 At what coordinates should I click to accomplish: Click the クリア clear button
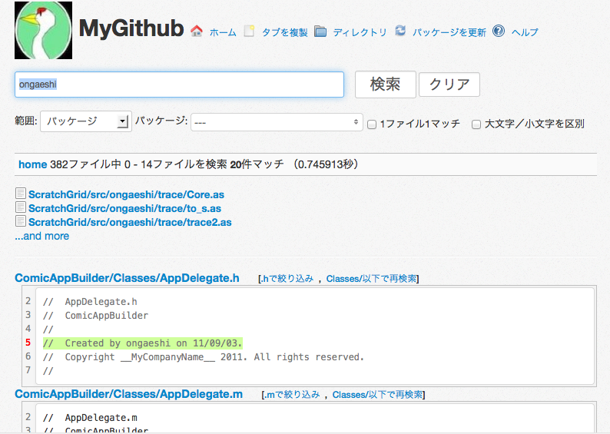(449, 84)
